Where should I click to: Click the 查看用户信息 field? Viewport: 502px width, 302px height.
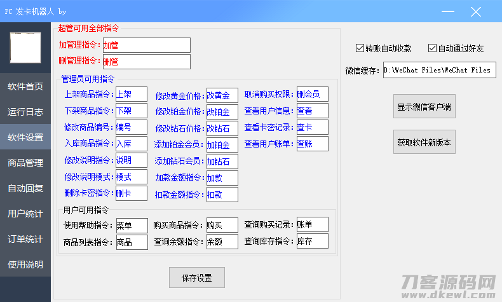(313, 111)
